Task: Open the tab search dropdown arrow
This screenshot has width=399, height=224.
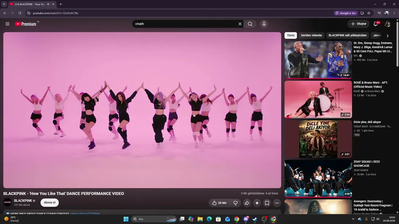Action: tap(4, 4)
